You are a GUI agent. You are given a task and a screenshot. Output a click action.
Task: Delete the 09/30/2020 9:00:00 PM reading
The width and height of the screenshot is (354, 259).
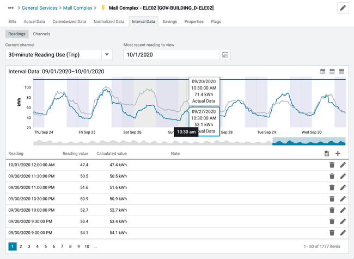point(332,233)
